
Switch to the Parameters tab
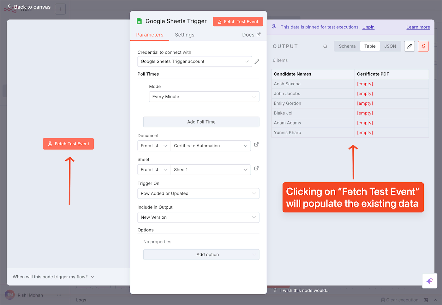click(x=150, y=35)
